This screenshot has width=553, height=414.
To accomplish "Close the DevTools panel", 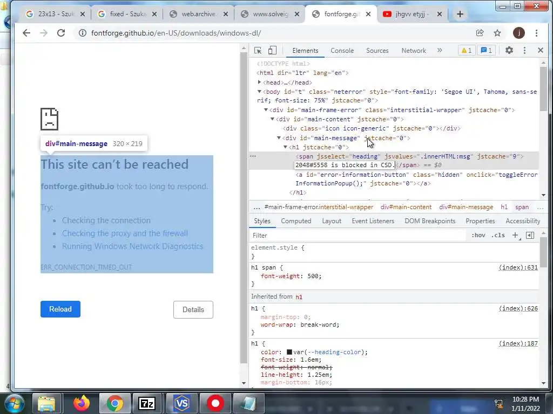I will tap(540, 50).
